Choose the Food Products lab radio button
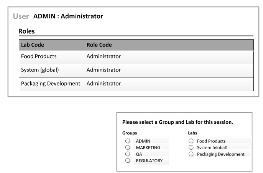This screenshot has height=173, width=263. pos(191,141)
